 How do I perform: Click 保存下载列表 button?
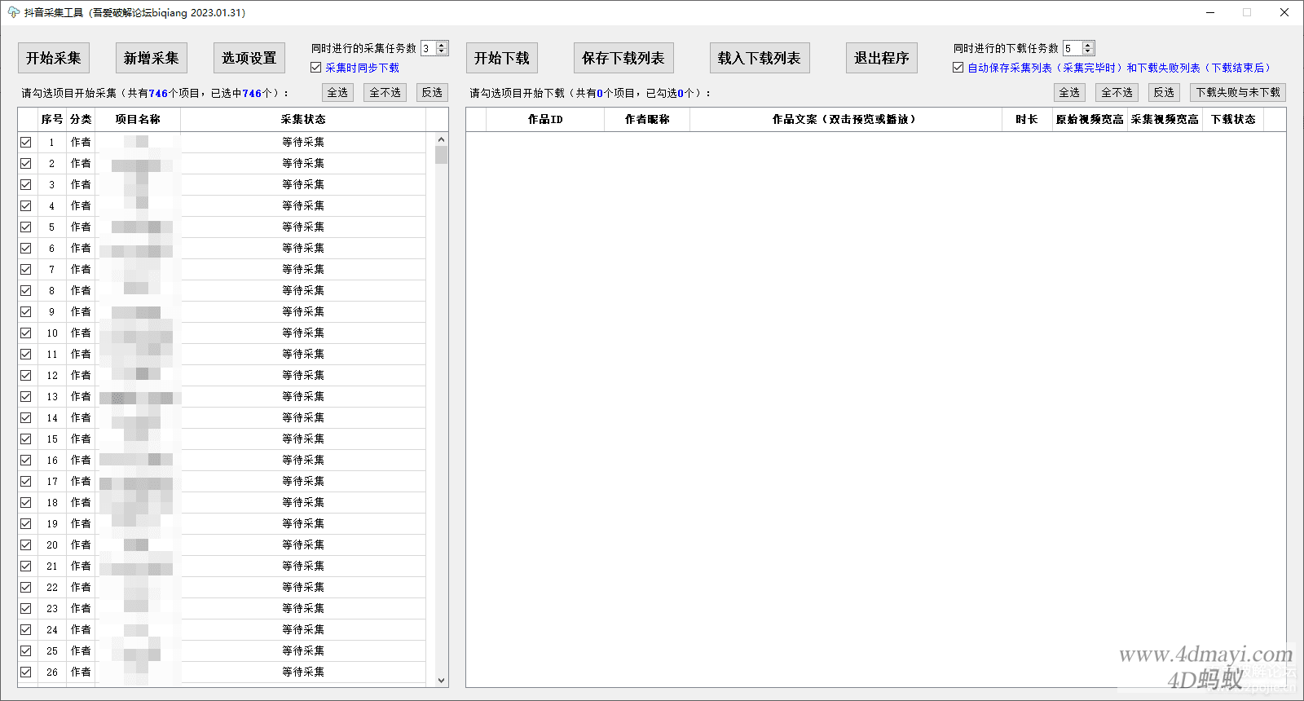click(x=623, y=58)
